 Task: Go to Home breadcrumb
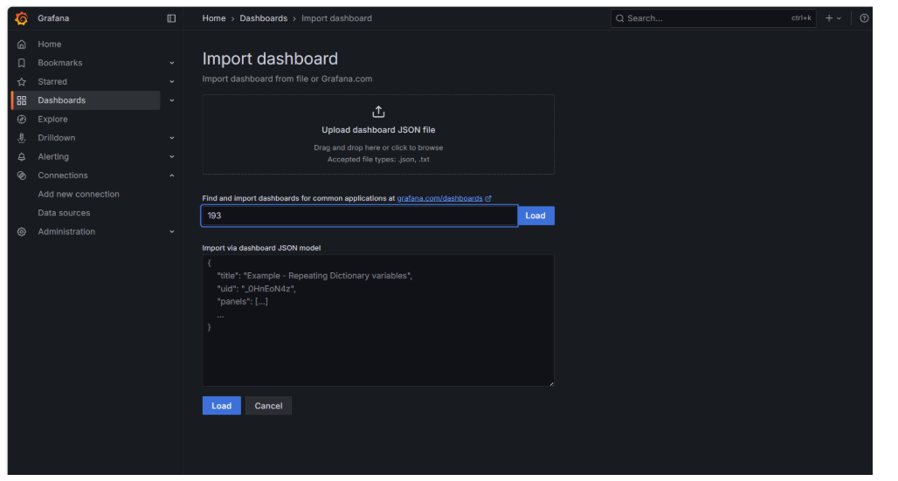tap(214, 18)
